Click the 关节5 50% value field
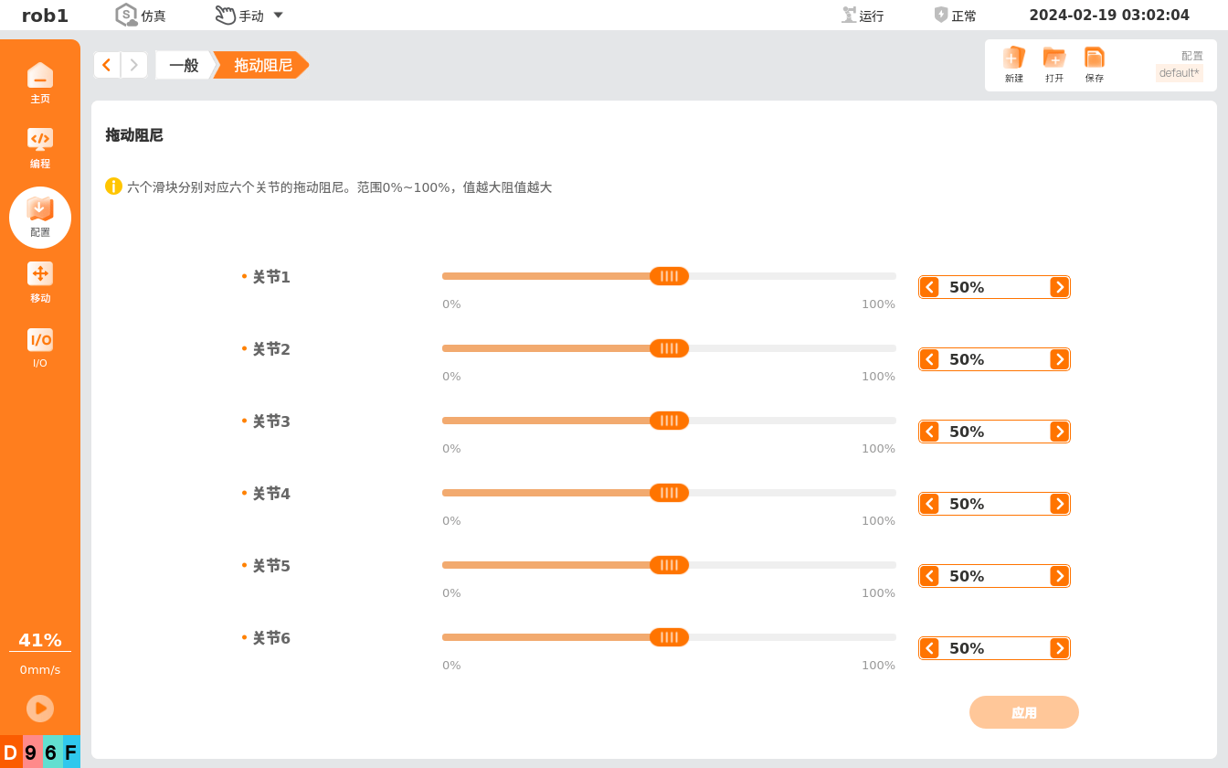 pyautogui.click(x=994, y=576)
